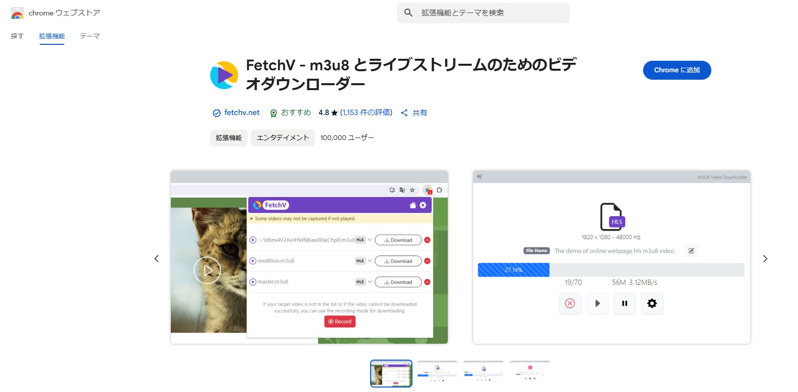Click the red cancel X button in downloader
This screenshot has height=392, width=798.
[x=570, y=303]
